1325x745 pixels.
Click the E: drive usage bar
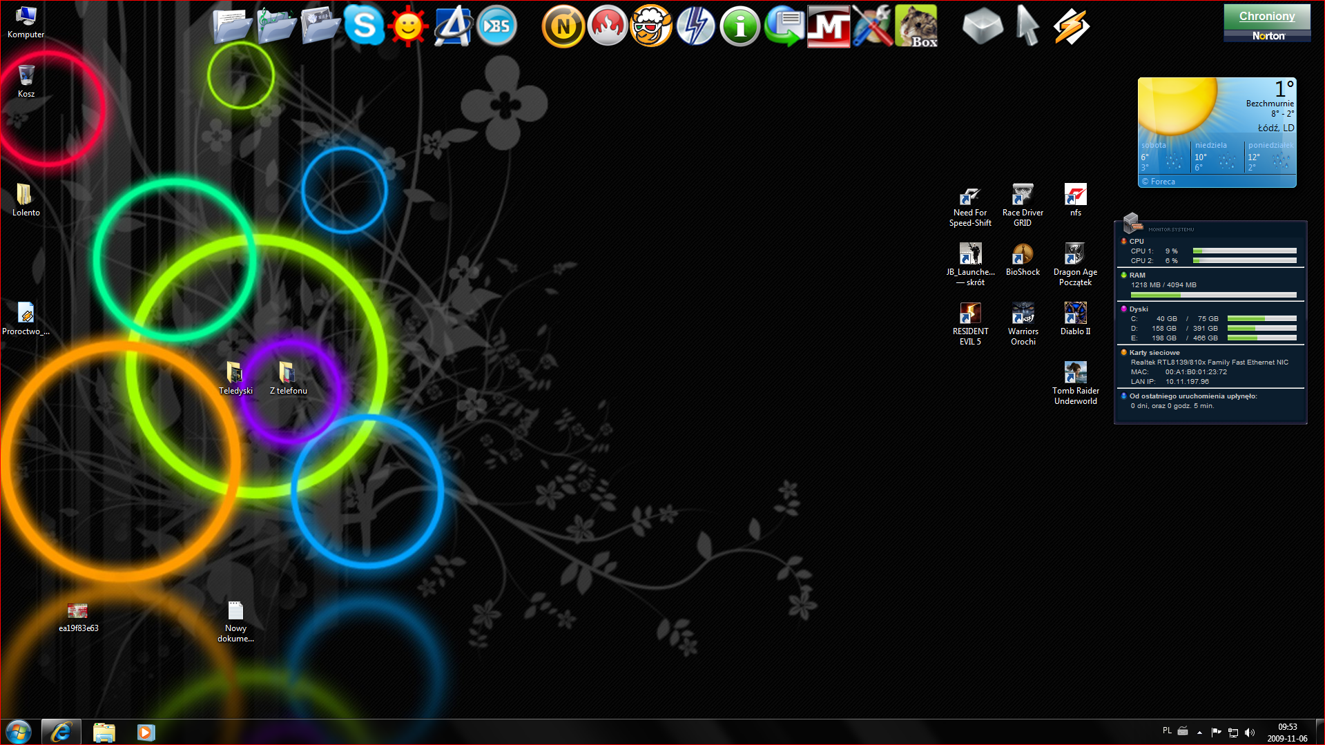click(x=1261, y=338)
